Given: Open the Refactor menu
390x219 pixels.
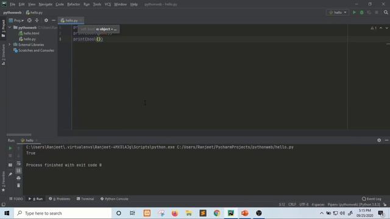Looking at the screenshot, I should point(74,4).
